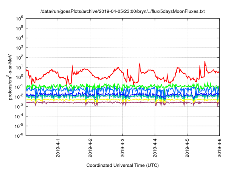Click the 10^0 y-axis label
Screen dimensions: 242x169
(x=19, y=77)
